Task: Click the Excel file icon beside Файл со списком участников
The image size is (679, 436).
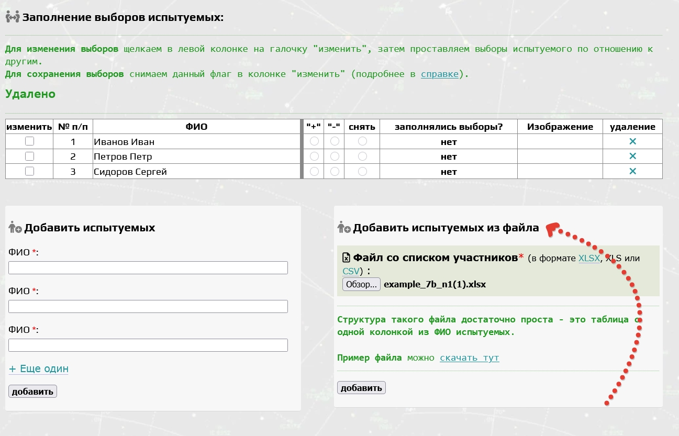Action: pyautogui.click(x=346, y=257)
